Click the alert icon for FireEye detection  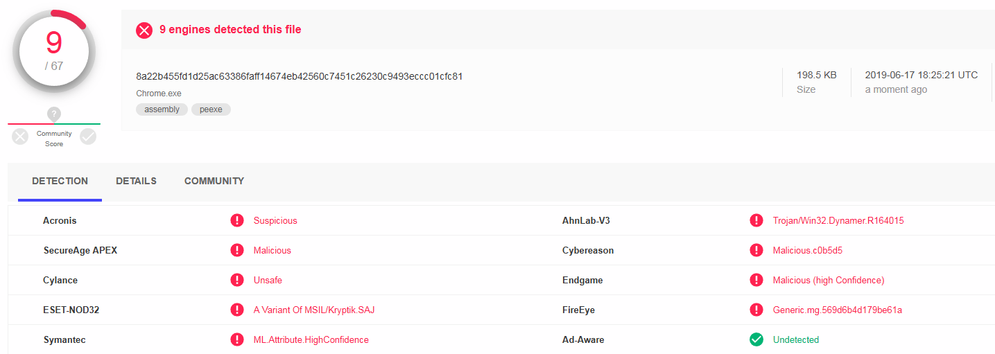coord(756,310)
